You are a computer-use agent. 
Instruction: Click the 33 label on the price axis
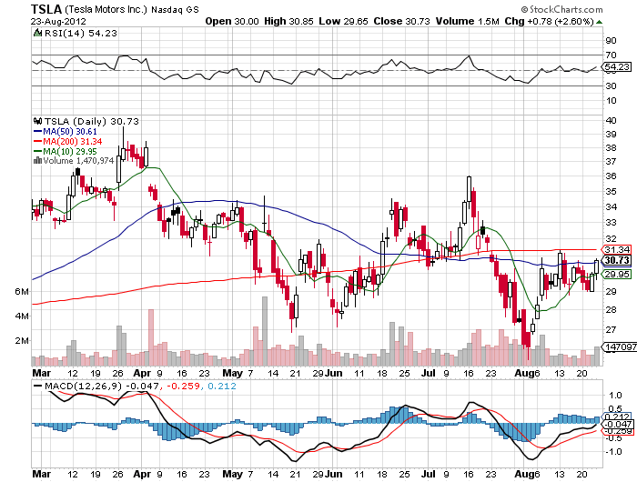point(611,222)
